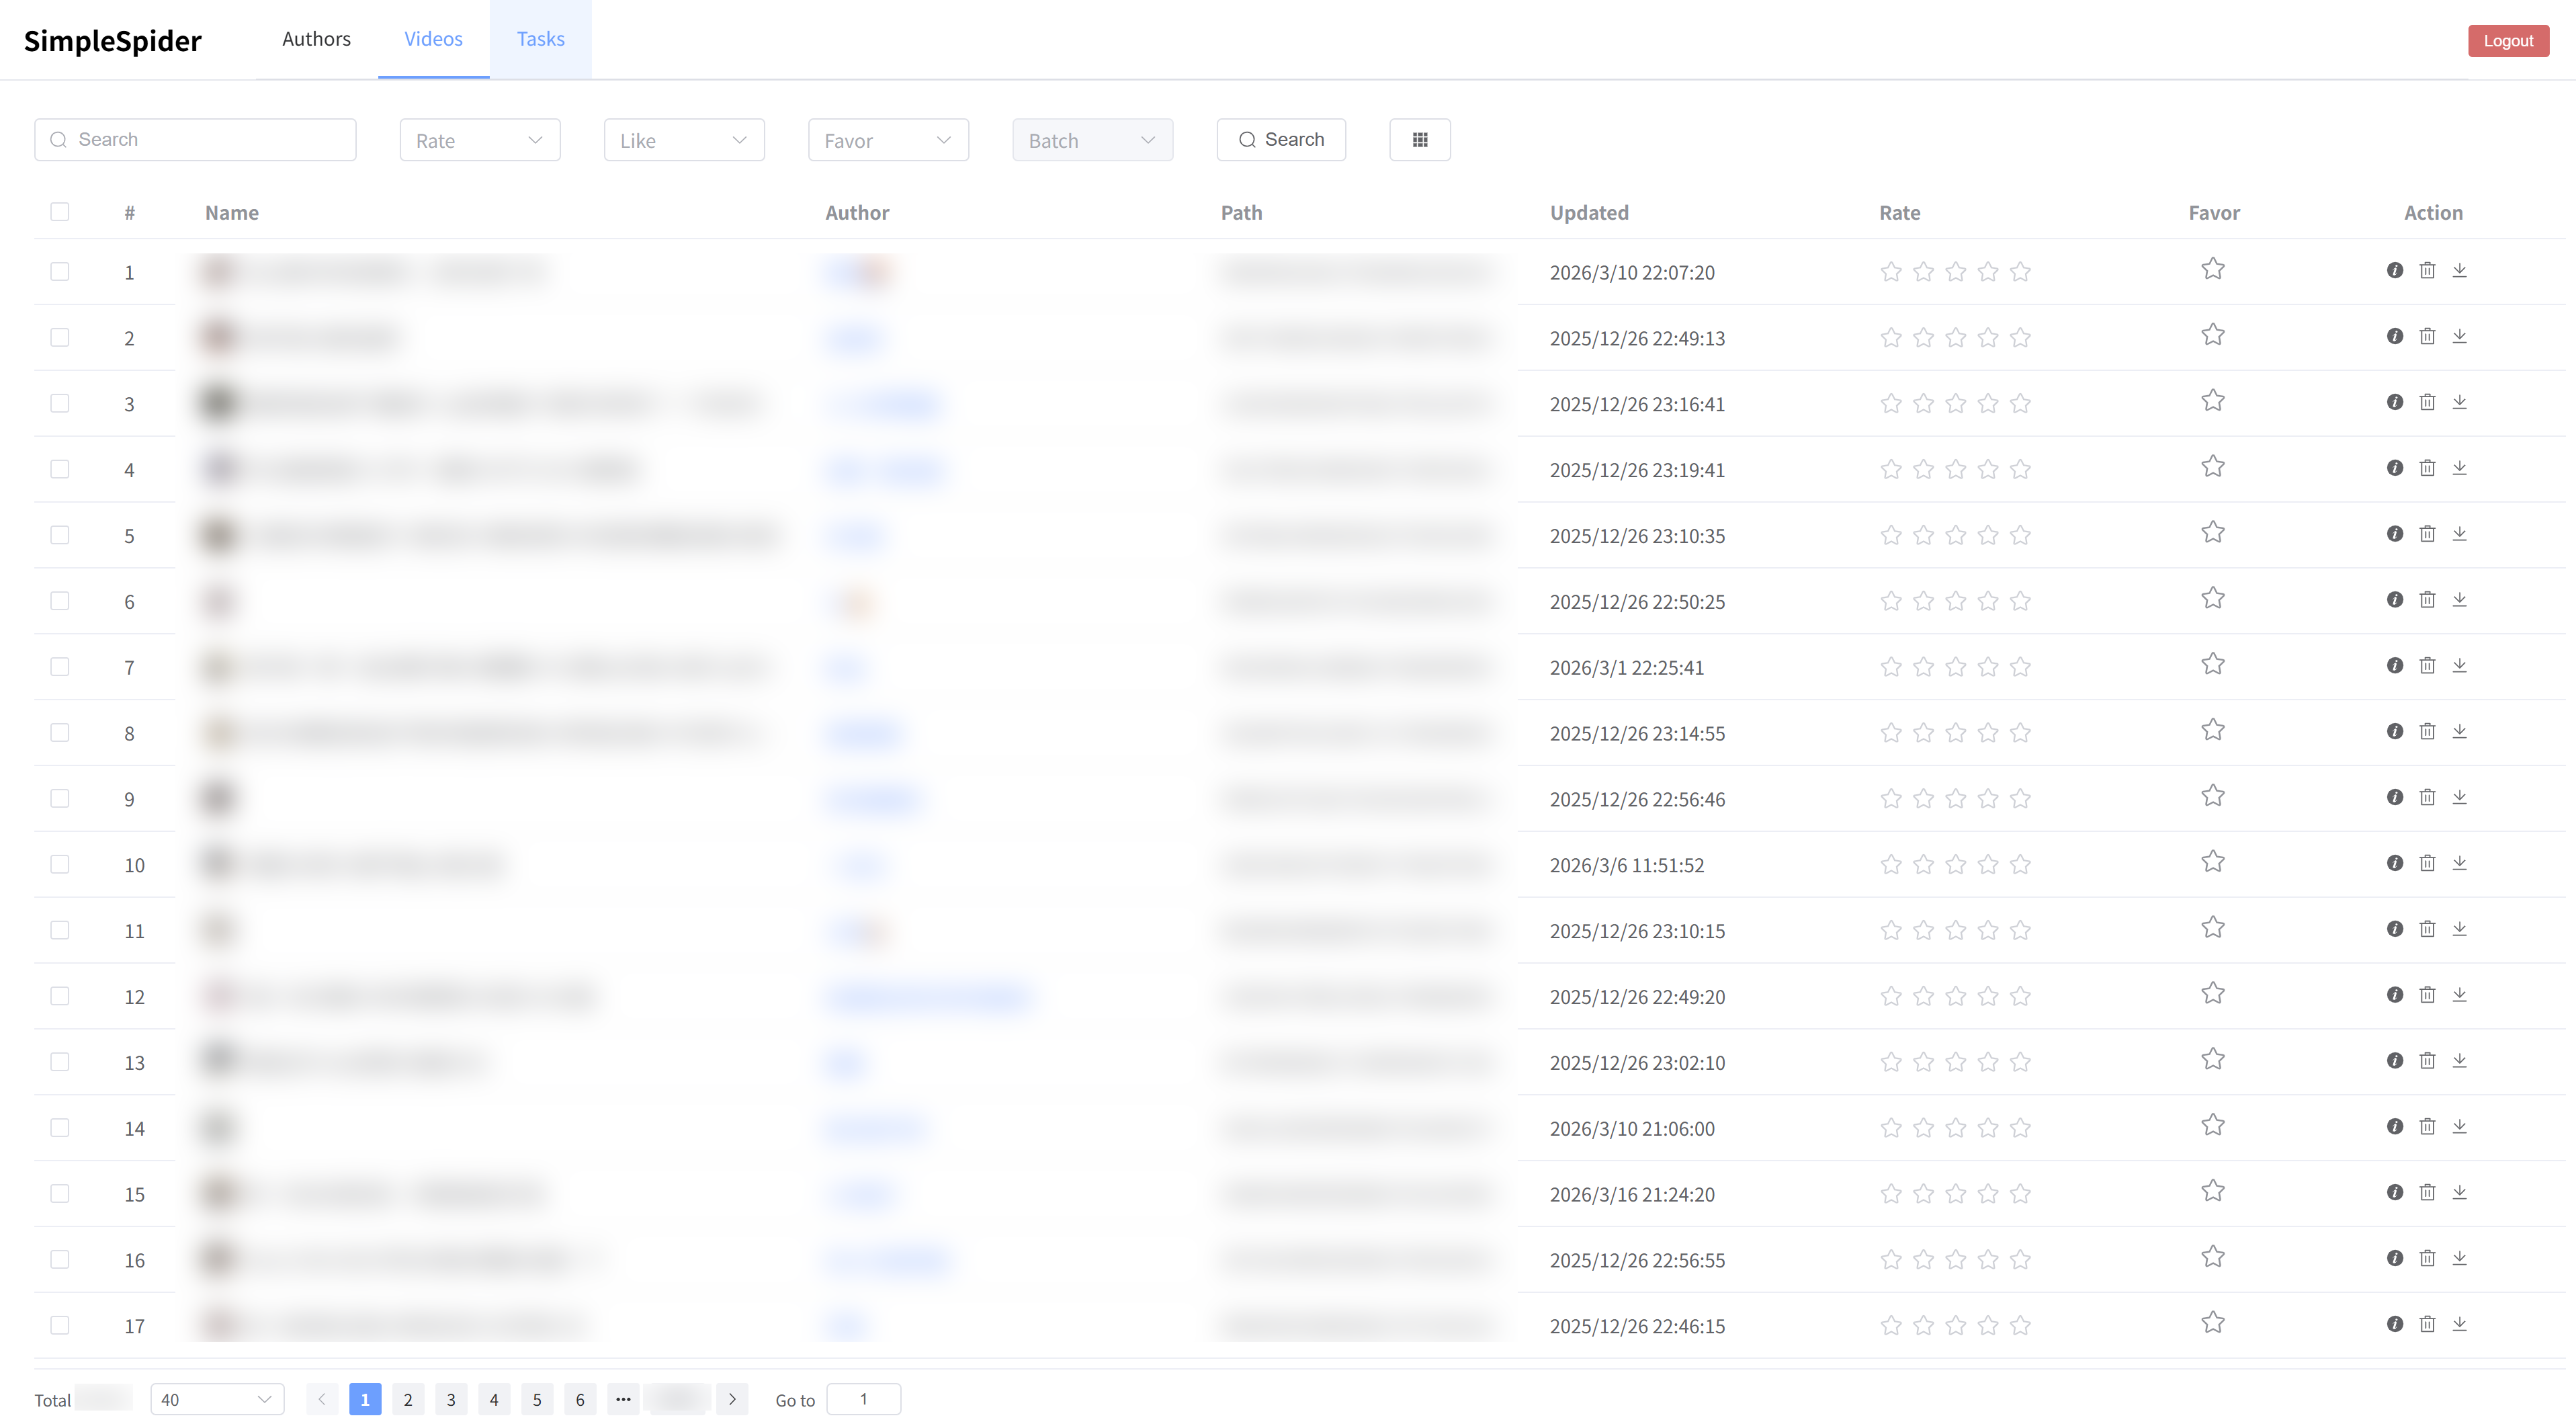
Task: Switch to grid view layout
Action: (x=1419, y=140)
